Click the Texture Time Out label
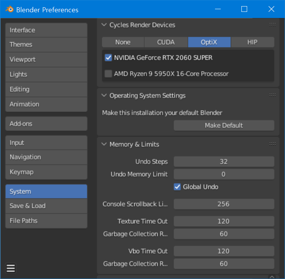This screenshot has width=285, height=279. [142, 221]
